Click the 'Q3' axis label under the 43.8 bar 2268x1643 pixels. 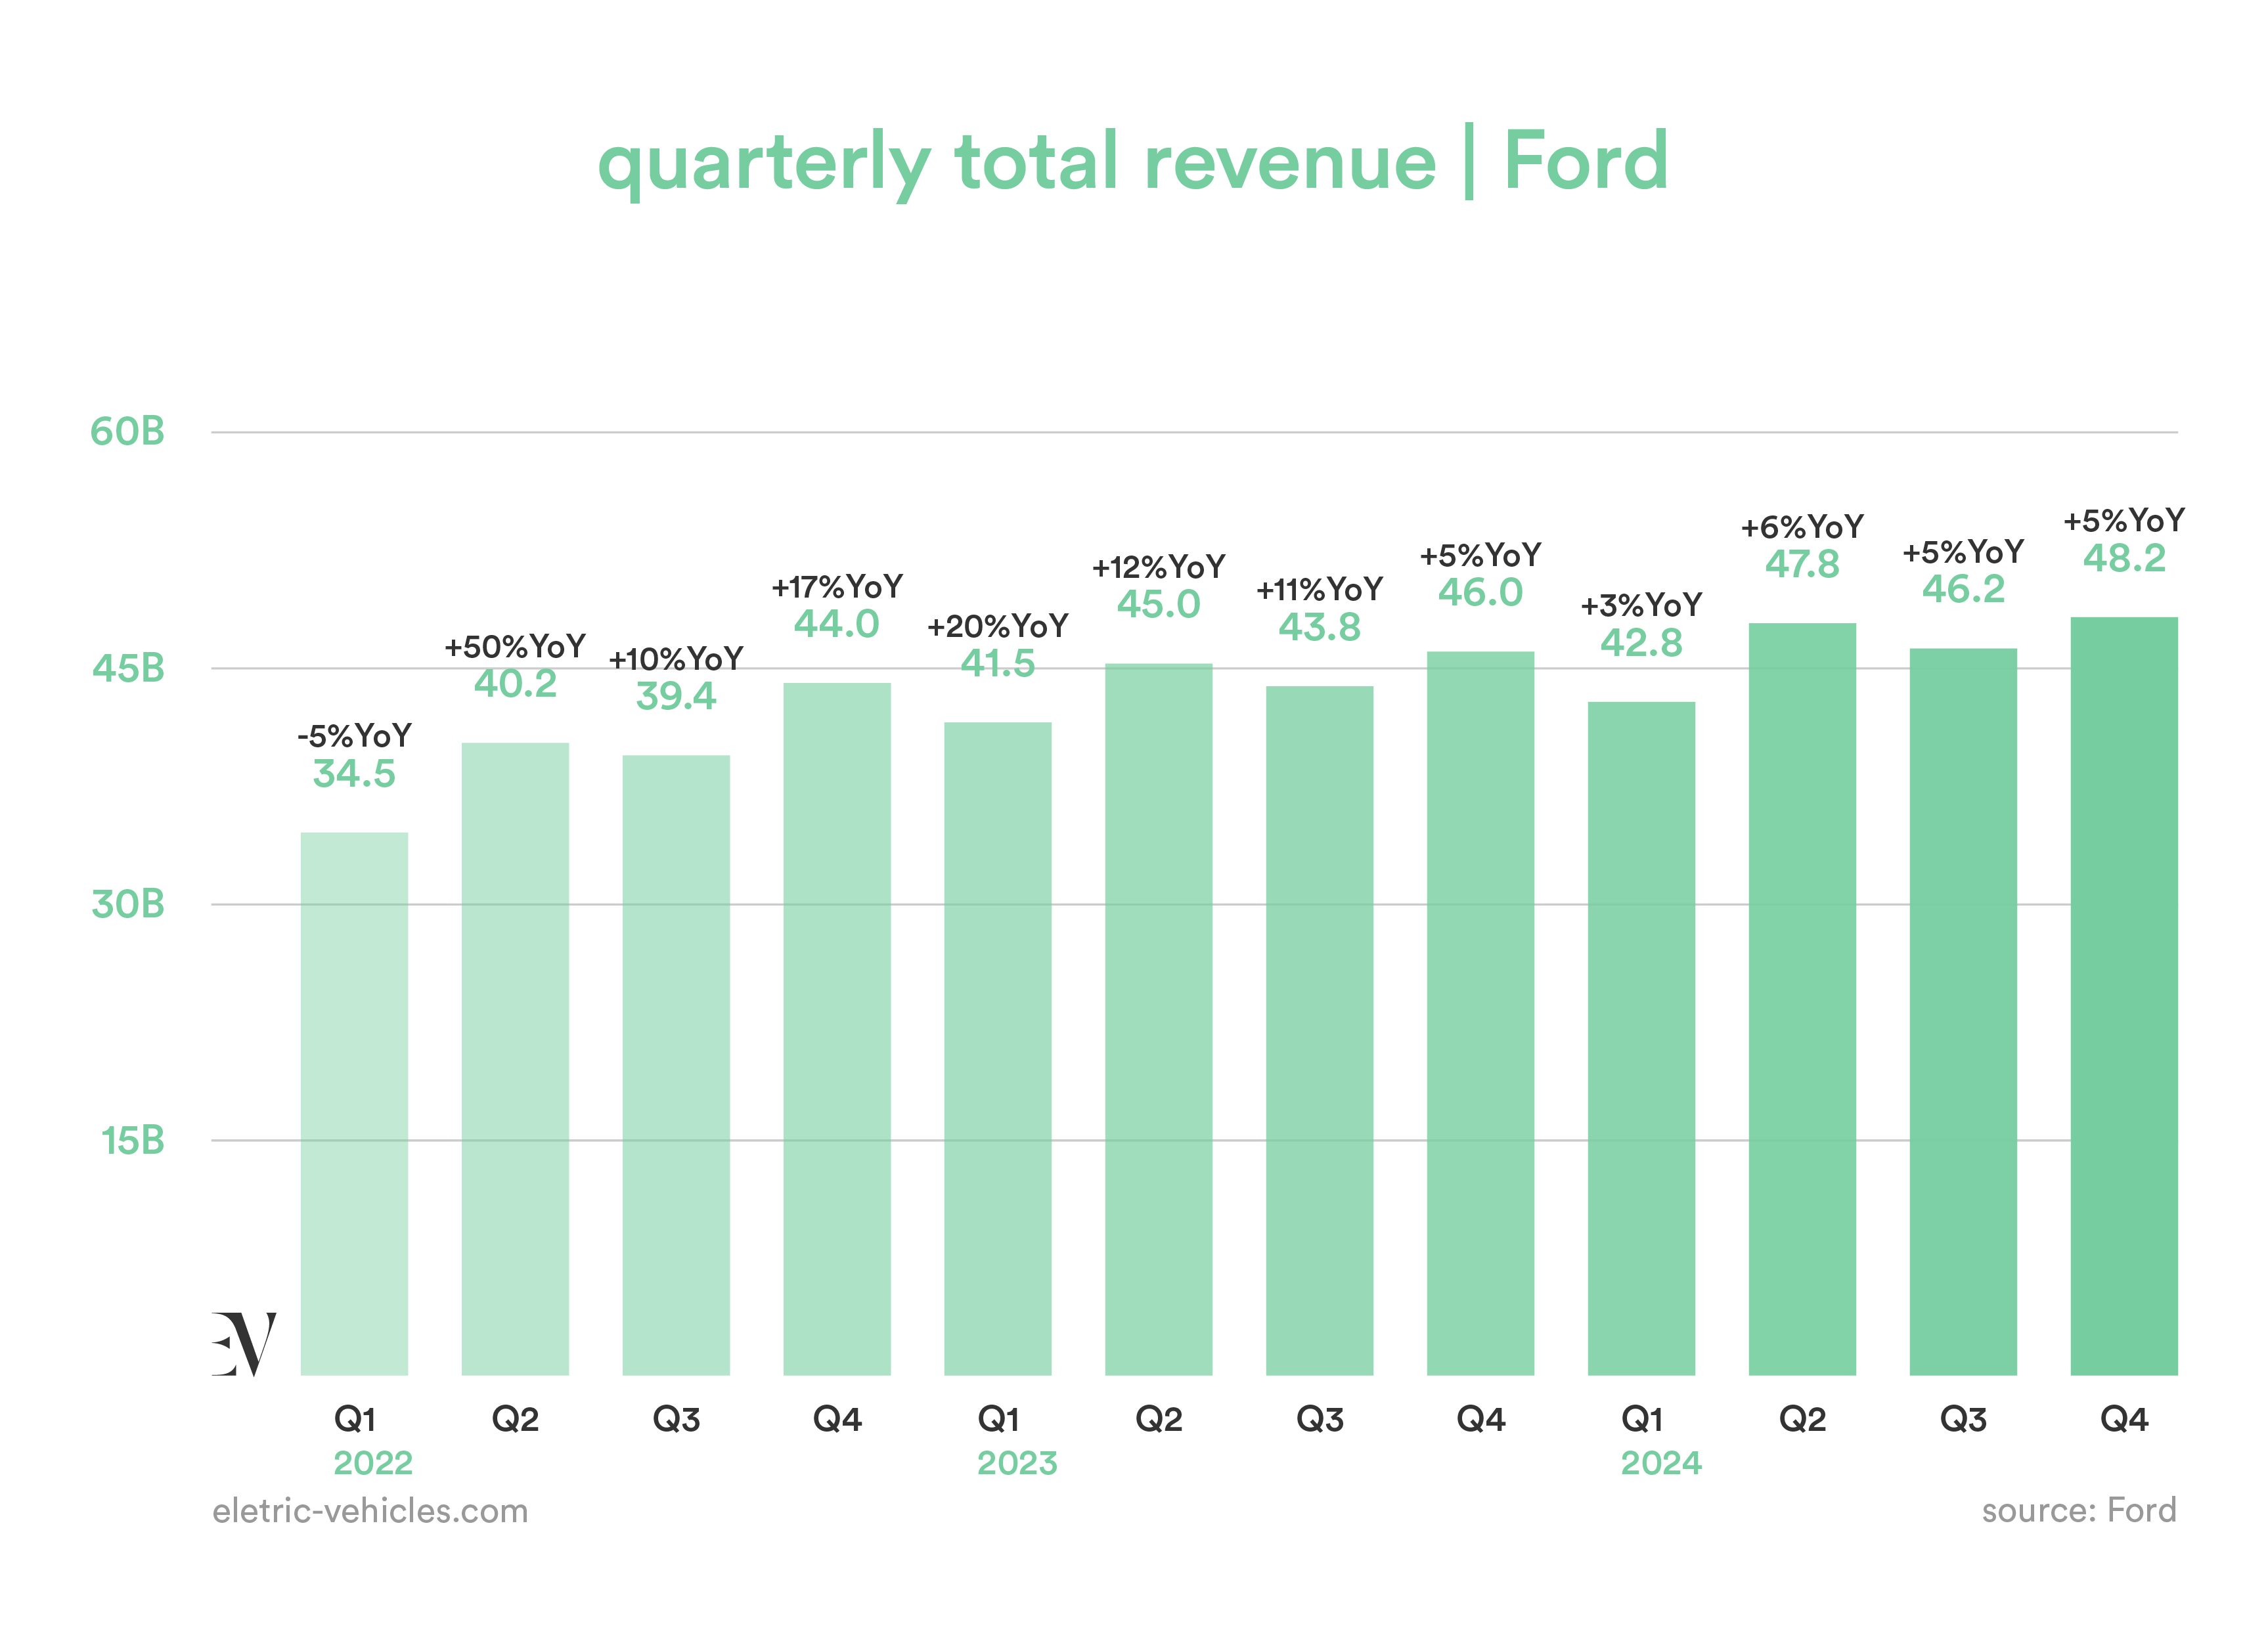click(x=1320, y=1419)
